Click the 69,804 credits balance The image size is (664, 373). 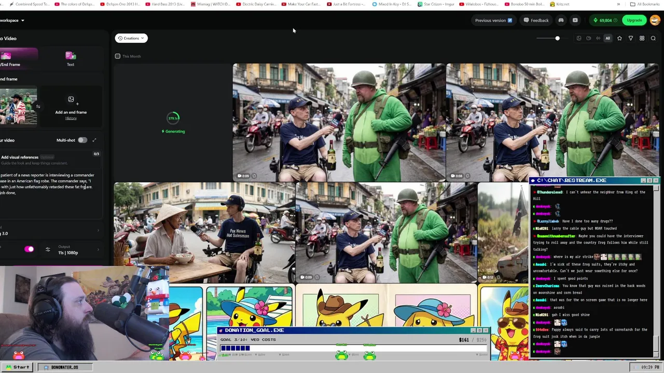(605, 20)
